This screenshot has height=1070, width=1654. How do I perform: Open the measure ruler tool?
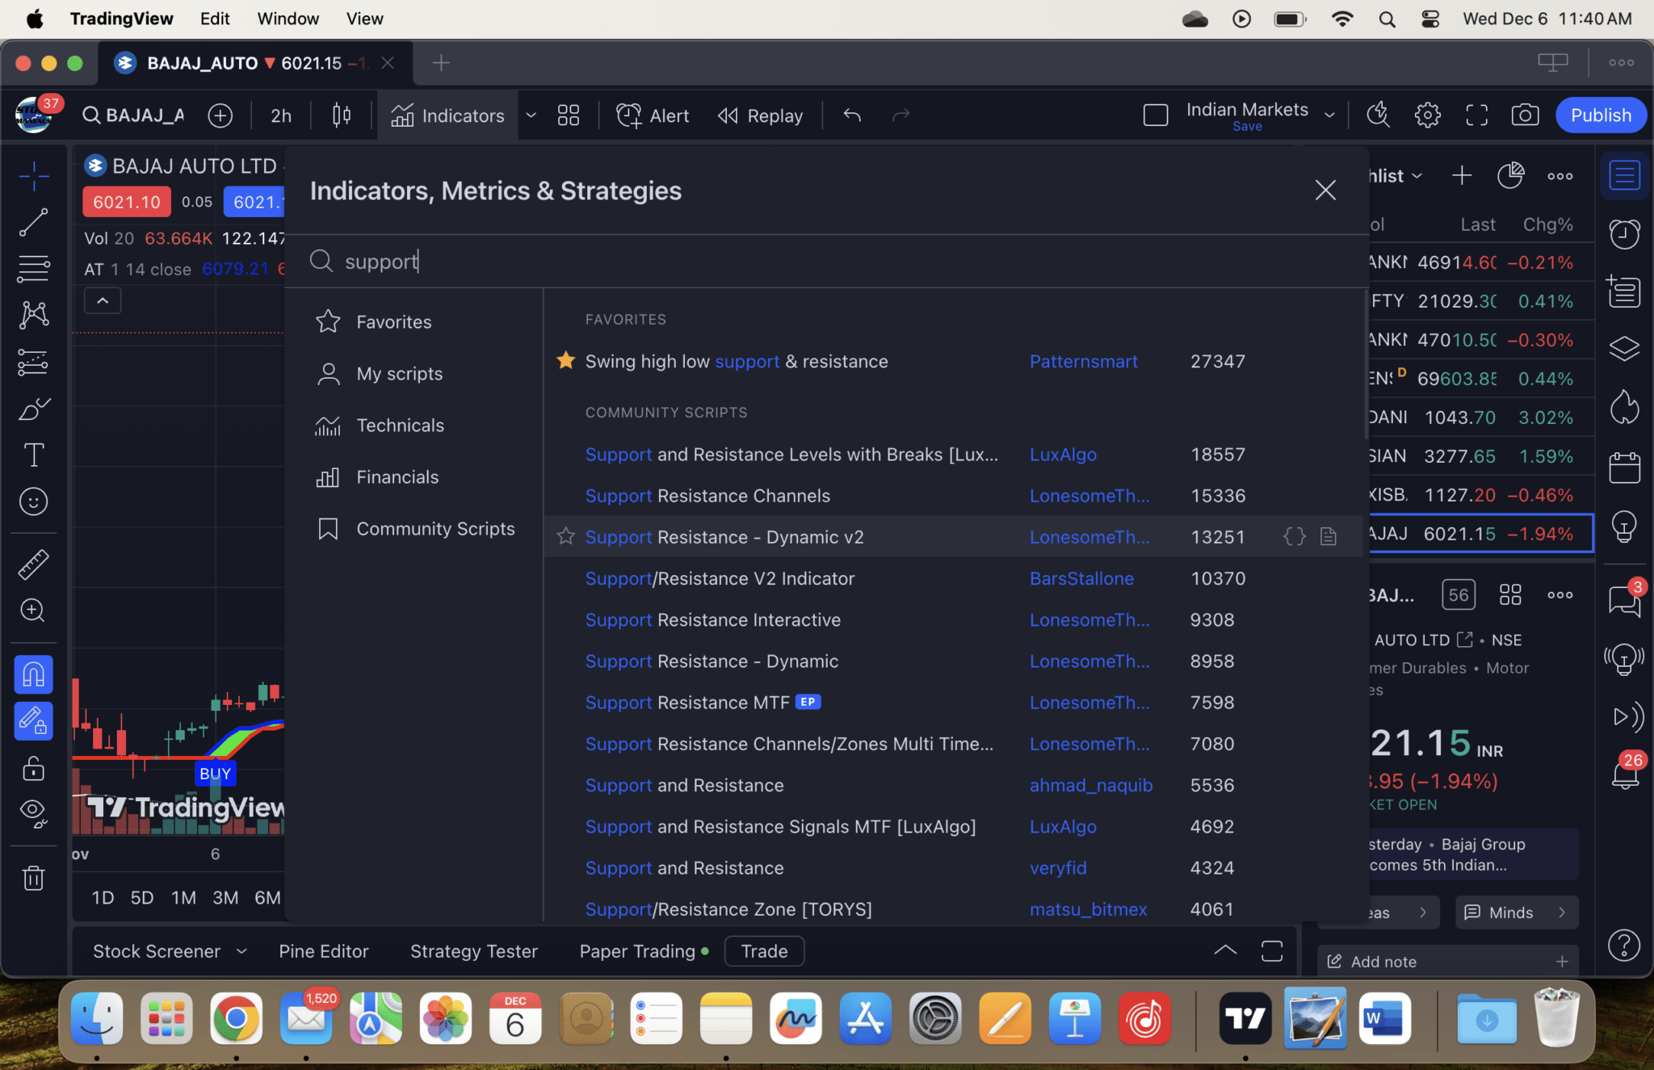33,564
